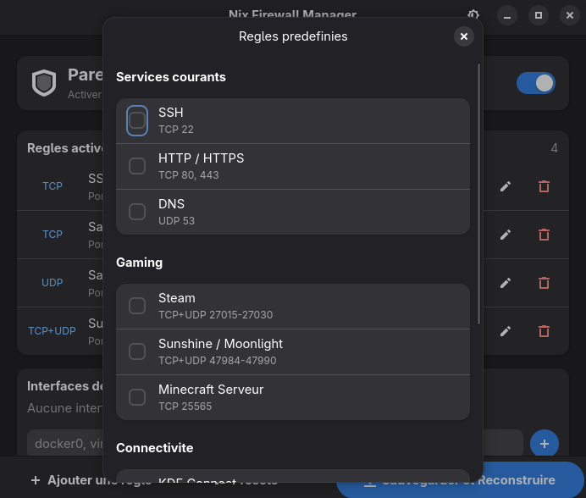Select the Steam rule checkbox

[137, 306]
